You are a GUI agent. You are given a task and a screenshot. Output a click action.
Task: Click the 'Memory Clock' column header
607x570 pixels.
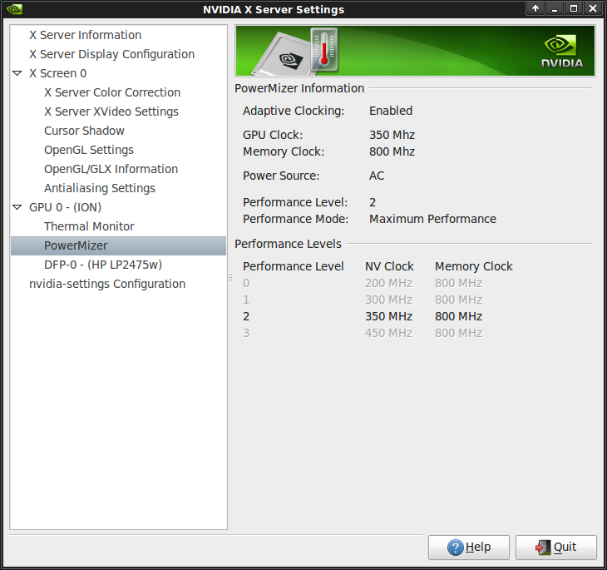473,266
